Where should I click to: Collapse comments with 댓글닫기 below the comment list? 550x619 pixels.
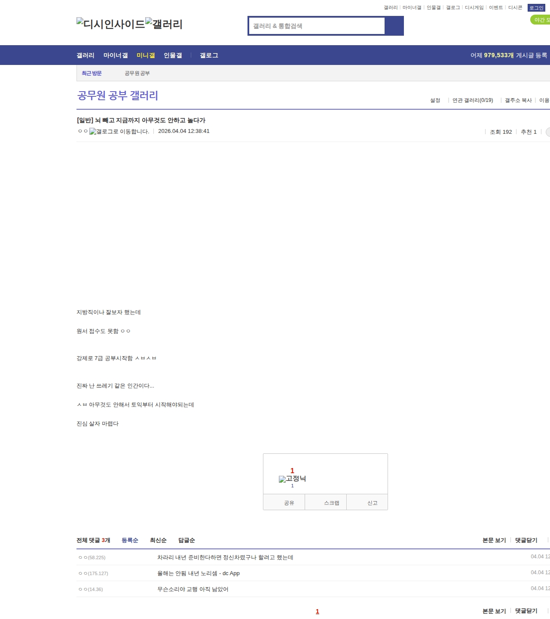(526, 611)
